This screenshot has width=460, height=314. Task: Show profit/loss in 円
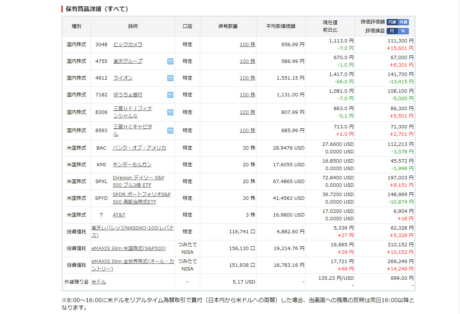[x=392, y=31]
